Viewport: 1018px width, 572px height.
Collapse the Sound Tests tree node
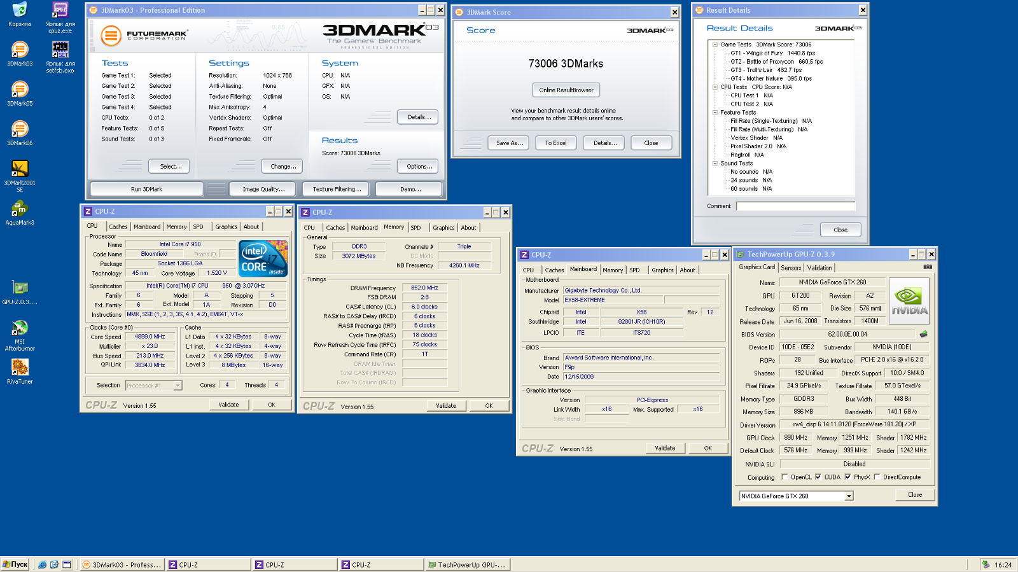pos(715,163)
